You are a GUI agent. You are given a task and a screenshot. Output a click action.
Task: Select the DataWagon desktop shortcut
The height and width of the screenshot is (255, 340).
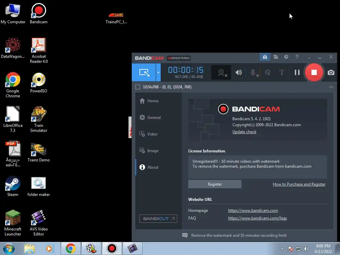point(13,48)
